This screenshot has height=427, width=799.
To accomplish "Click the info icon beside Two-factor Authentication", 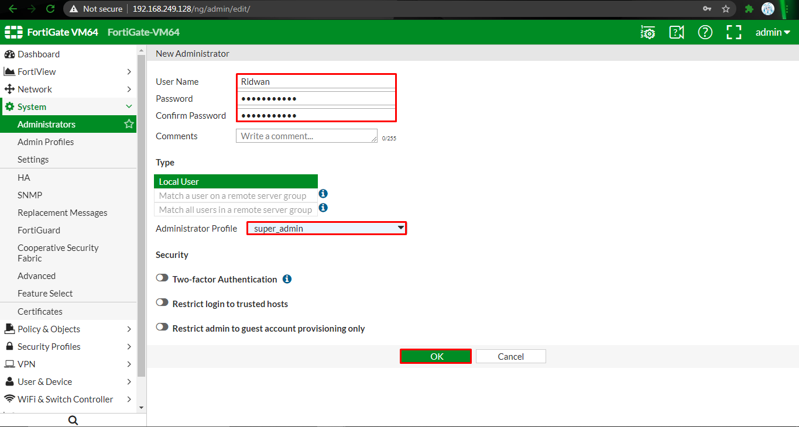I will [x=287, y=279].
